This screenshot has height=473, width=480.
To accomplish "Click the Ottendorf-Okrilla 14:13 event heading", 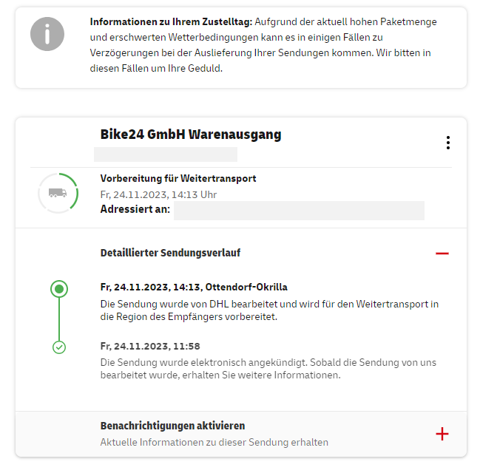I will click(x=194, y=287).
